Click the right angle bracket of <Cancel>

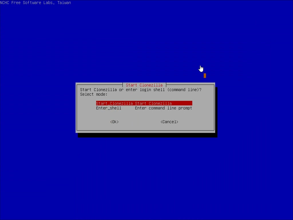177,122
